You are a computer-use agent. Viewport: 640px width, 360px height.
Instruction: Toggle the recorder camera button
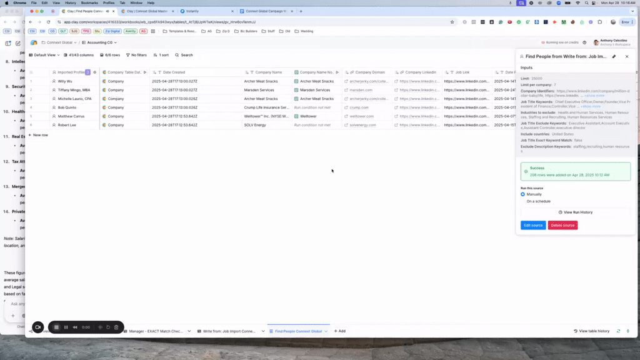pos(38,327)
